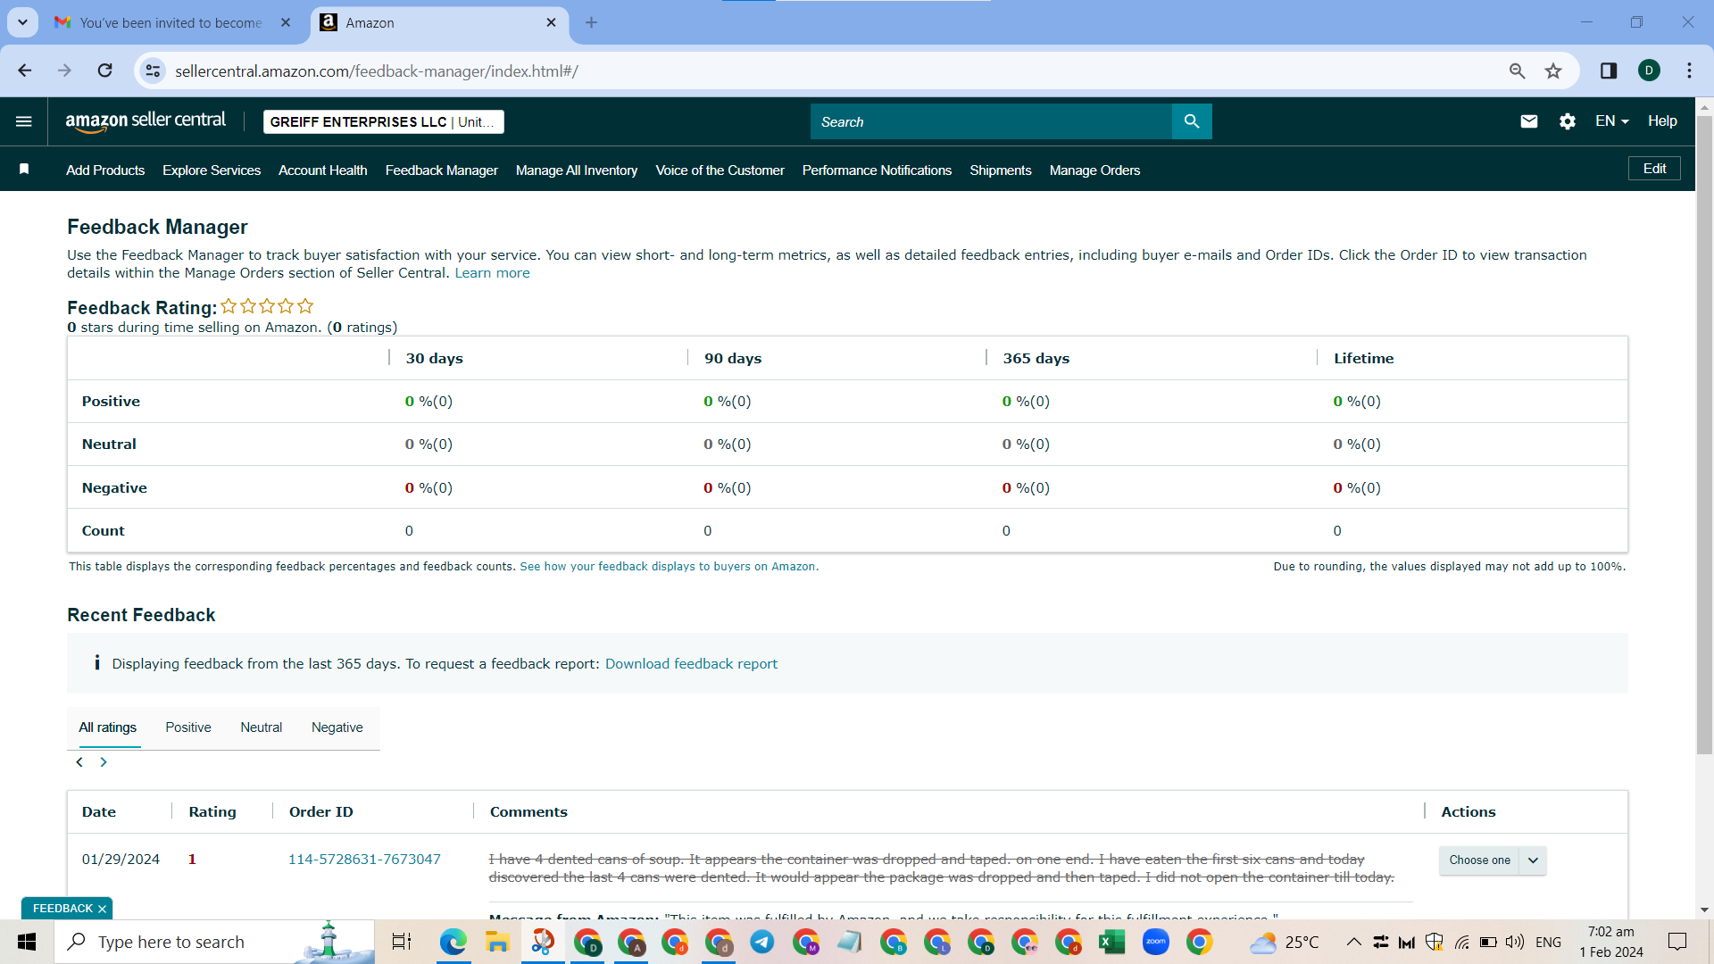This screenshot has width=1714, height=964.
Task: Click Download feedback report link
Action: tap(691, 664)
